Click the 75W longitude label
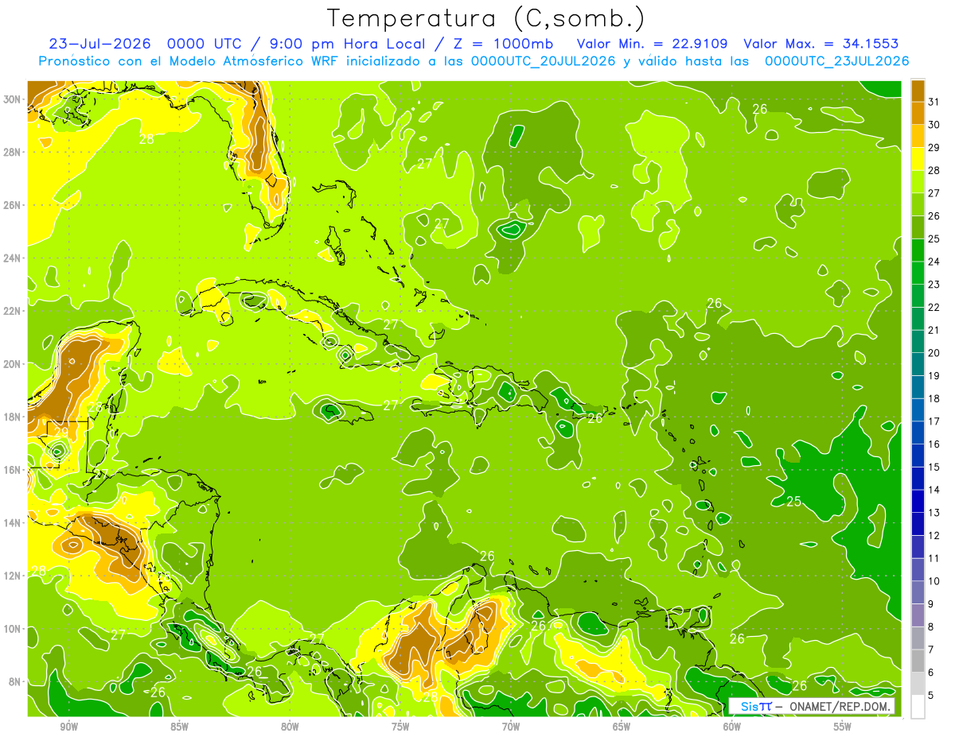The height and width of the screenshot is (737, 955). click(x=400, y=727)
